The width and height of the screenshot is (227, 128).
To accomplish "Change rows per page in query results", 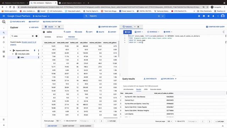I will pyautogui.click(x=170, y=121).
